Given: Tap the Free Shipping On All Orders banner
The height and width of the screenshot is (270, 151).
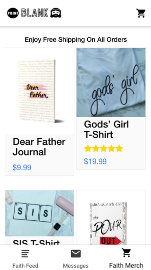Looking at the screenshot, I should (x=75, y=40).
